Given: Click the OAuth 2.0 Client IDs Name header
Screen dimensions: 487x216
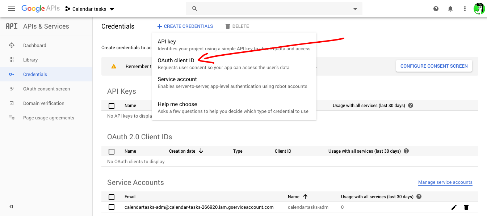Looking at the screenshot, I should pos(130,151).
